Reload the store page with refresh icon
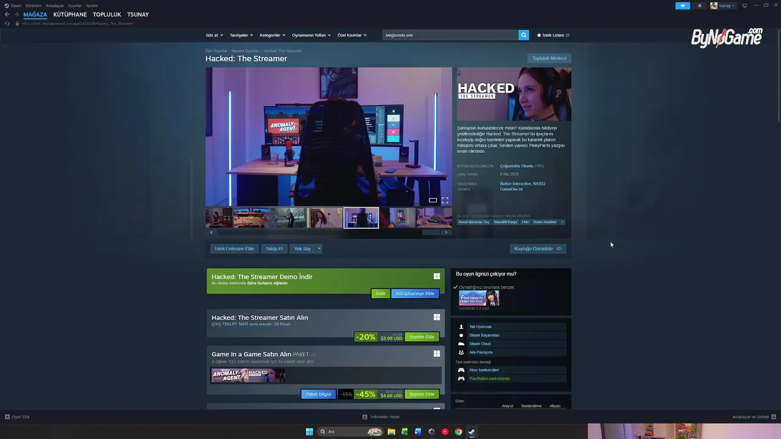The height and width of the screenshot is (439, 781). (7, 23)
